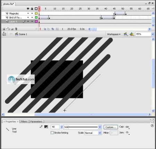This screenshot has width=156, height=149.
Task: Lock the Magnolia layer via its lock dot
Action: tap(32, 13)
